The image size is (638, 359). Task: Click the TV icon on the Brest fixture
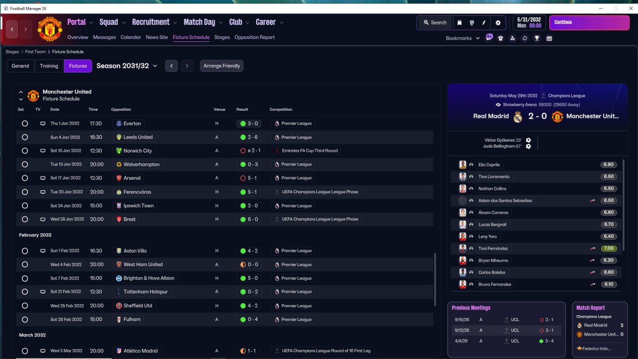(x=42, y=219)
